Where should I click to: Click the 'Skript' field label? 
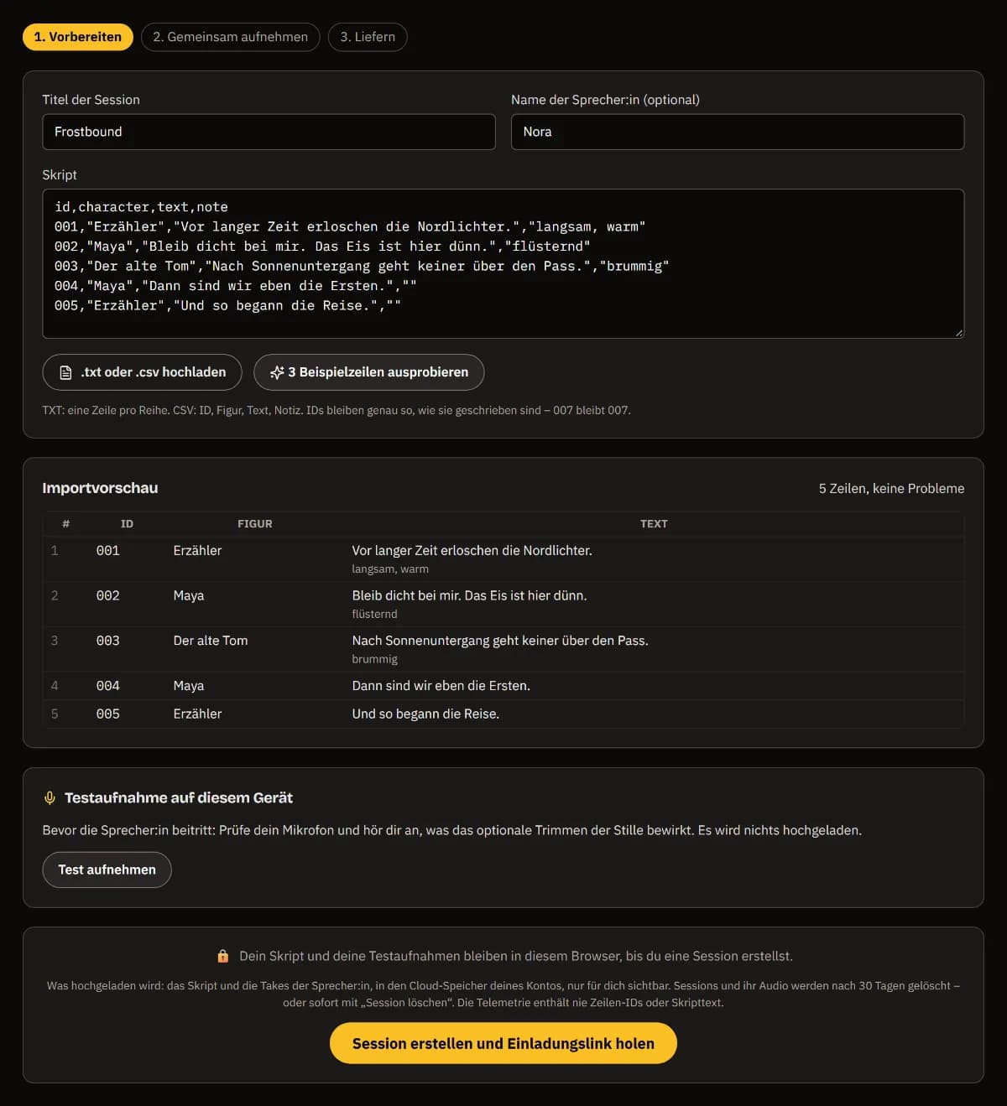[x=60, y=174]
